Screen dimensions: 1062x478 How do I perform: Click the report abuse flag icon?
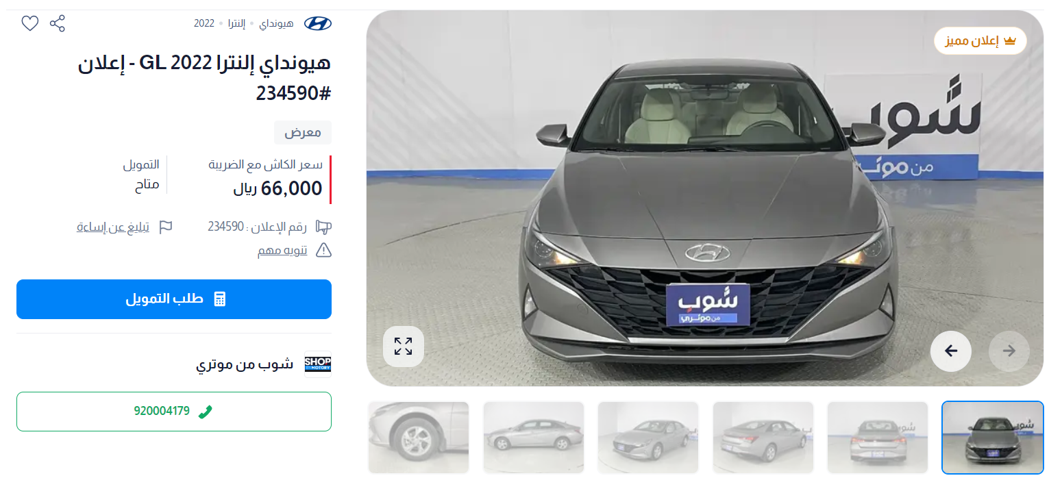pyautogui.click(x=166, y=227)
